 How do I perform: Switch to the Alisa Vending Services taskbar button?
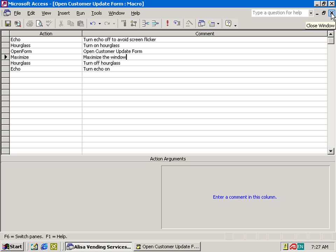(x=99, y=247)
